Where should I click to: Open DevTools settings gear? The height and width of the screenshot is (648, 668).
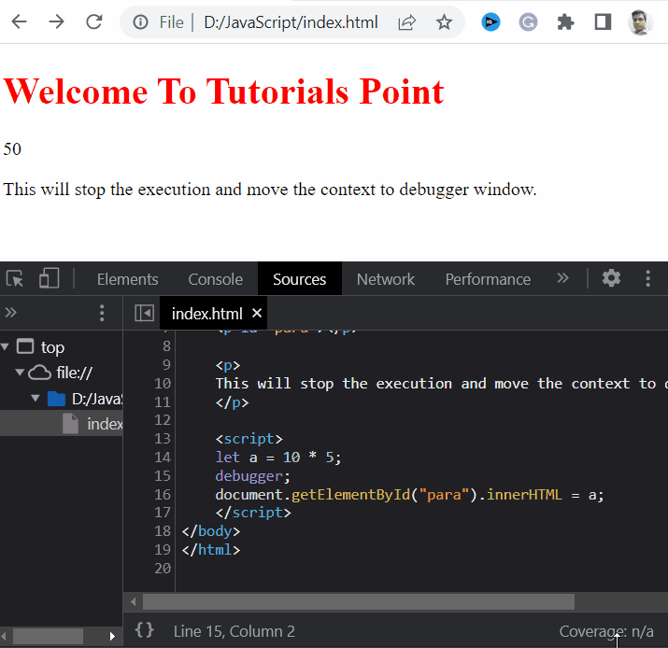click(611, 278)
